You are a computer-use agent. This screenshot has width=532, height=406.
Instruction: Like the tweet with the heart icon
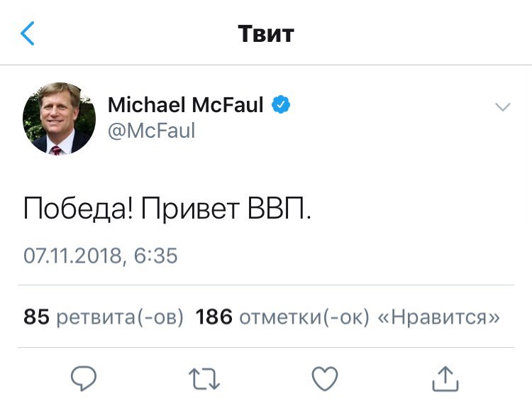325,378
